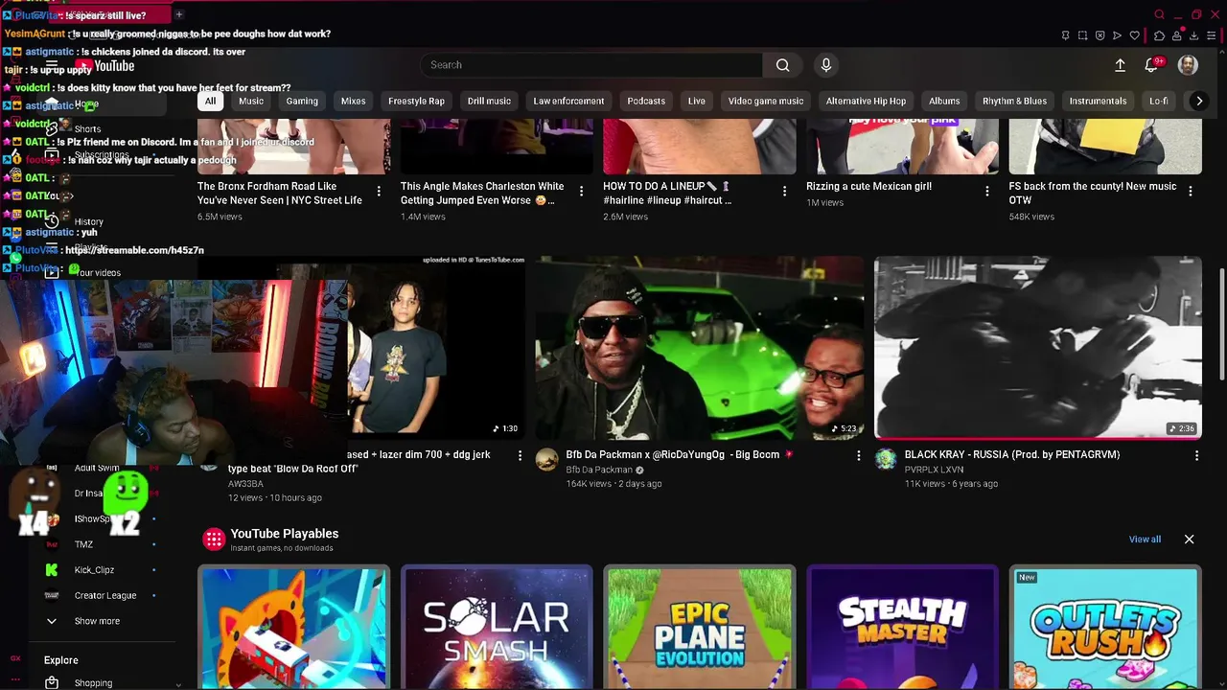
Task: Select the Music filter chip
Action: pos(251,101)
